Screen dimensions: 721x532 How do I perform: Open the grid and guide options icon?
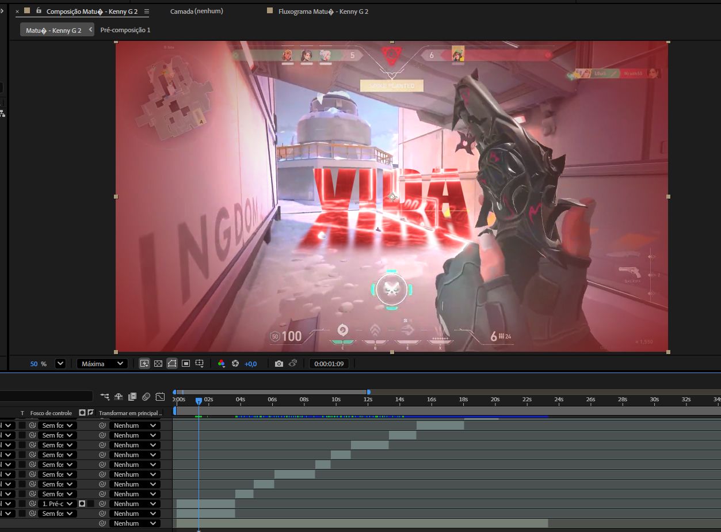pos(200,363)
